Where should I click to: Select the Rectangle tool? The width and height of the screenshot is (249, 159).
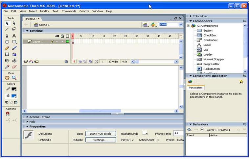click(14, 42)
